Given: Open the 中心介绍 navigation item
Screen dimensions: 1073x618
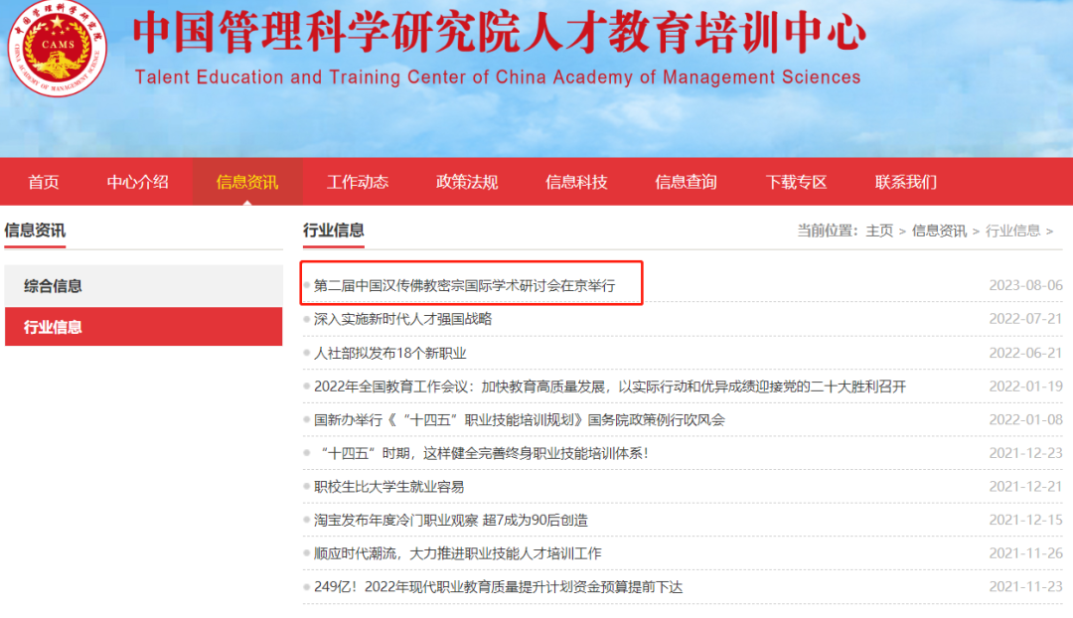Looking at the screenshot, I should pos(137,182).
